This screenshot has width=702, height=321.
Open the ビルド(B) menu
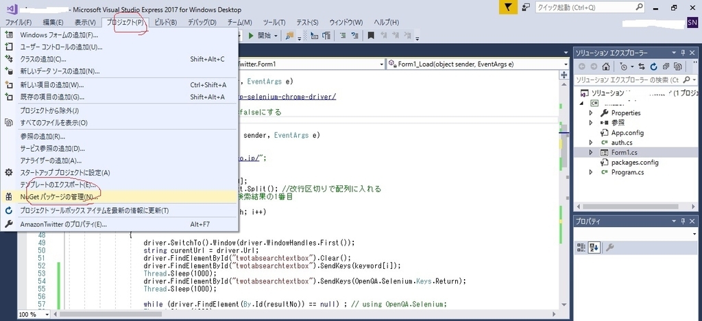coord(166,23)
